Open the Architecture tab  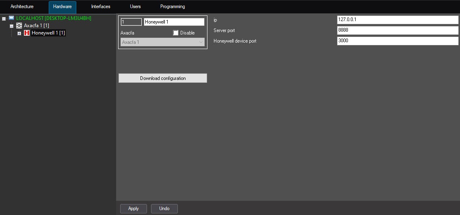[22, 6]
